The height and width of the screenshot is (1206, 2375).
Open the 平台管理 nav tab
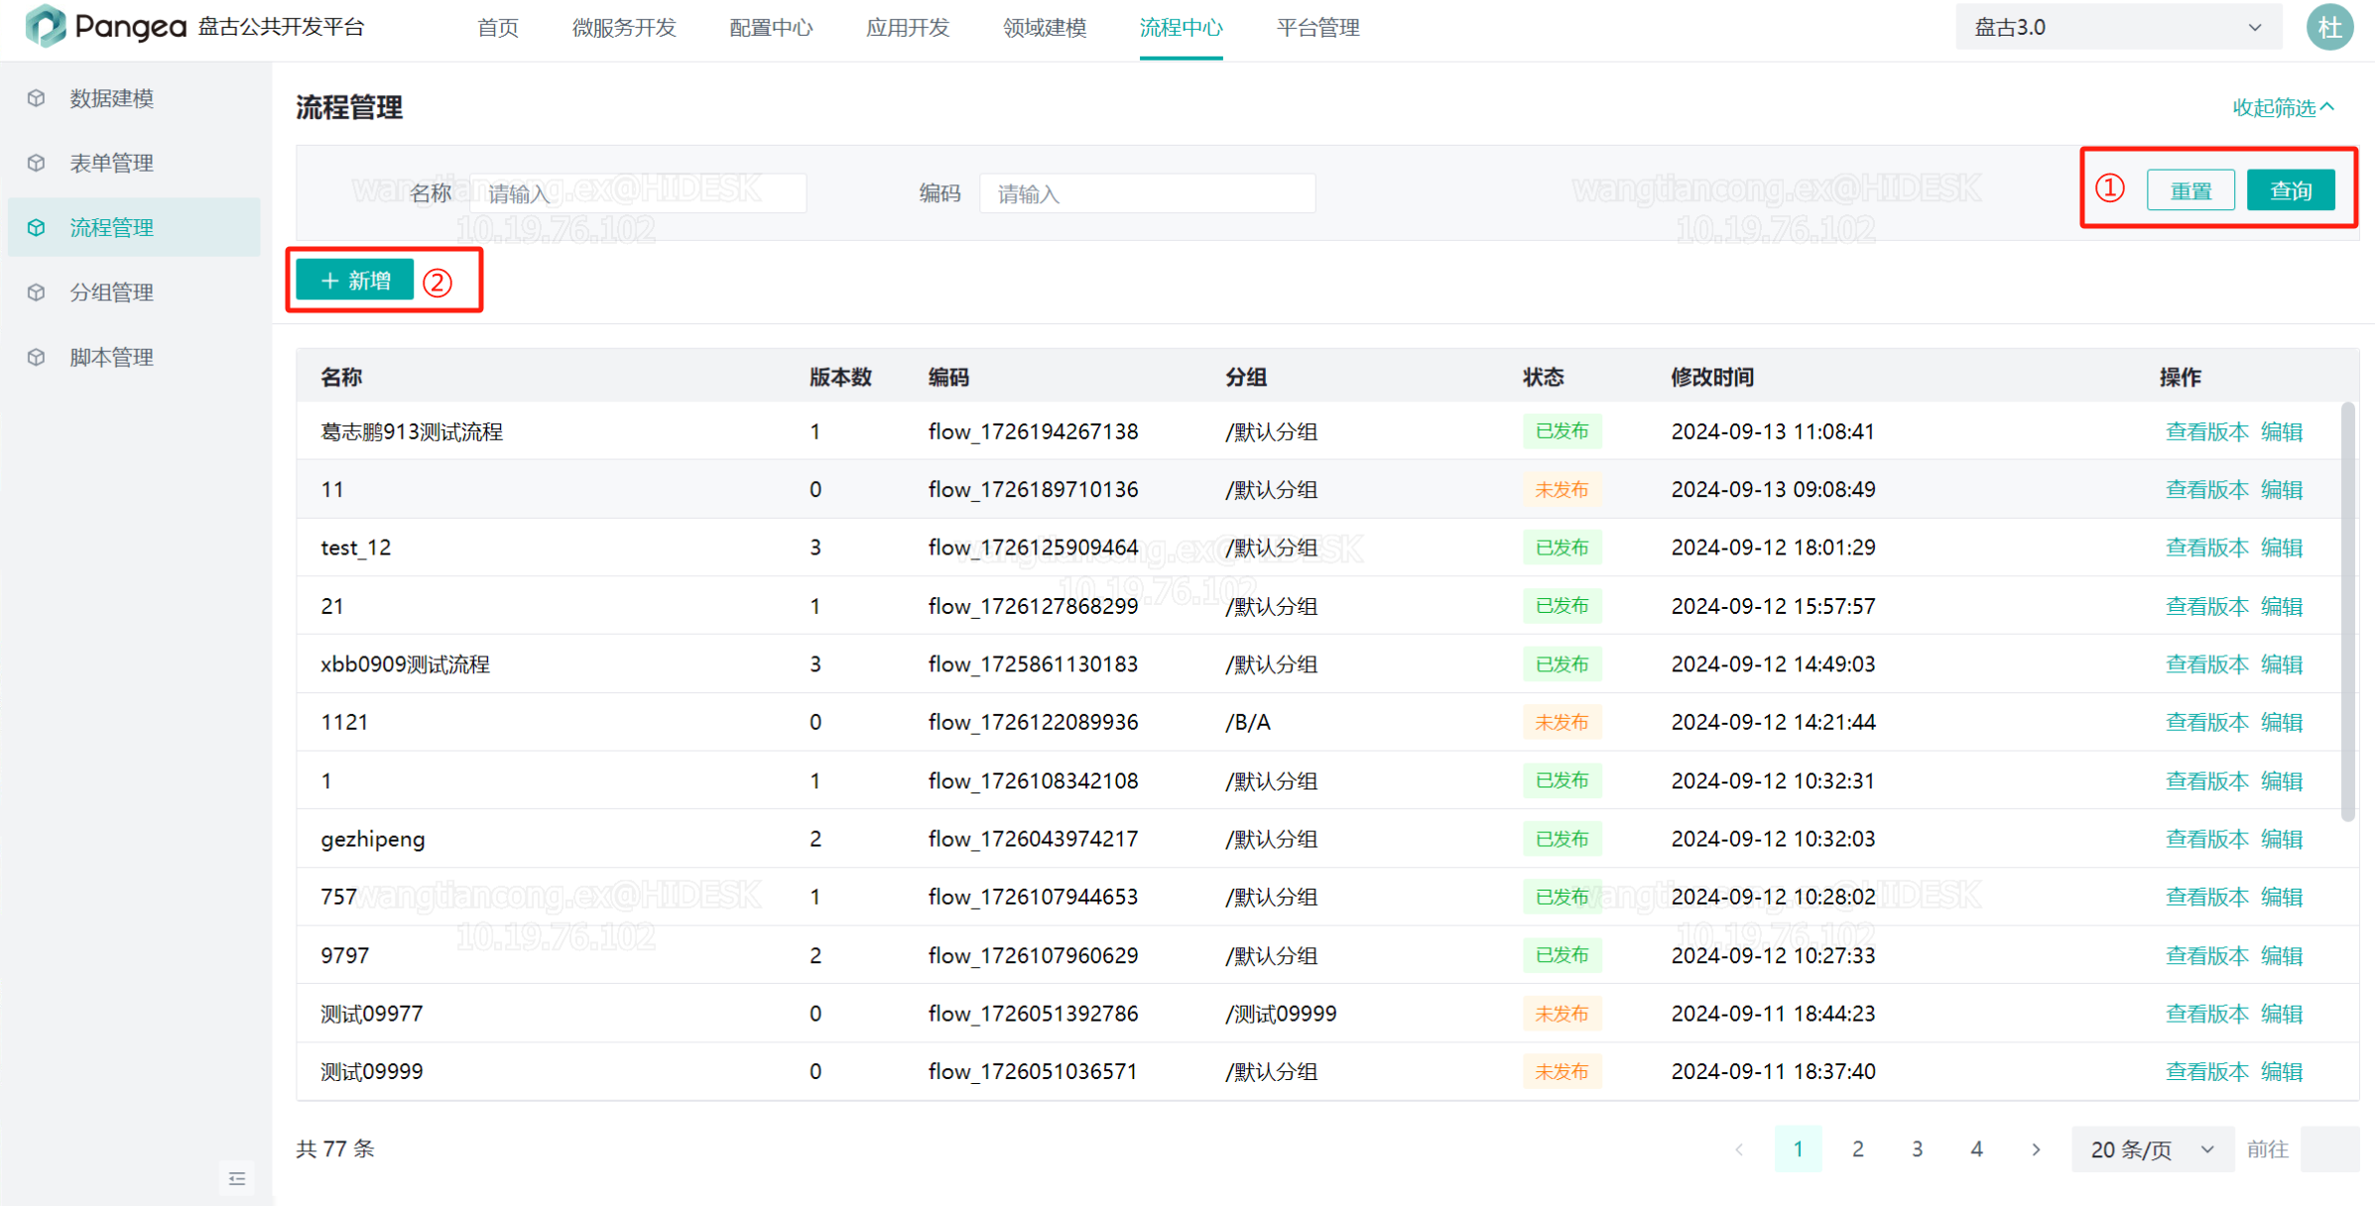[x=1317, y=28]
